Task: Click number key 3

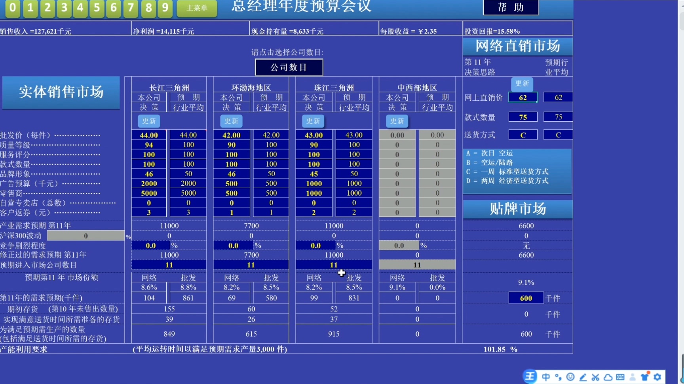Action: click(x=64, y=8)
